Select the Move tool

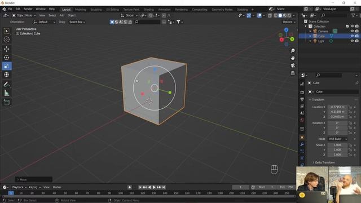pyautogui.click(x=7, y=49)
